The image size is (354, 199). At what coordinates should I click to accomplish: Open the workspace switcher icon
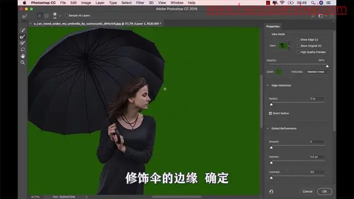320,16
